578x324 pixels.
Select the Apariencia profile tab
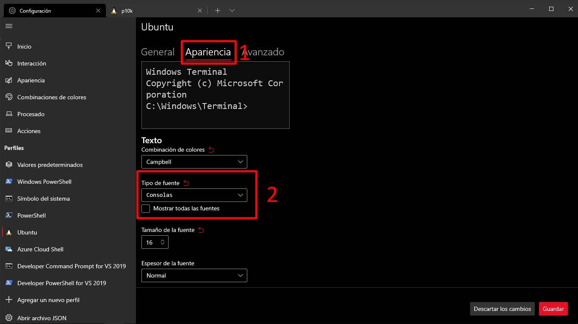coord(208,52)
